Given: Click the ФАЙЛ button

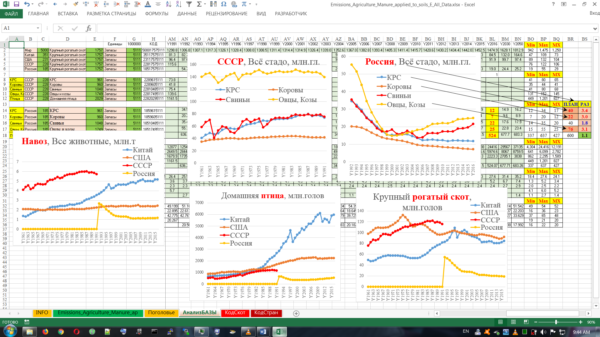Looking at the screenshot, I should point(11,14).
